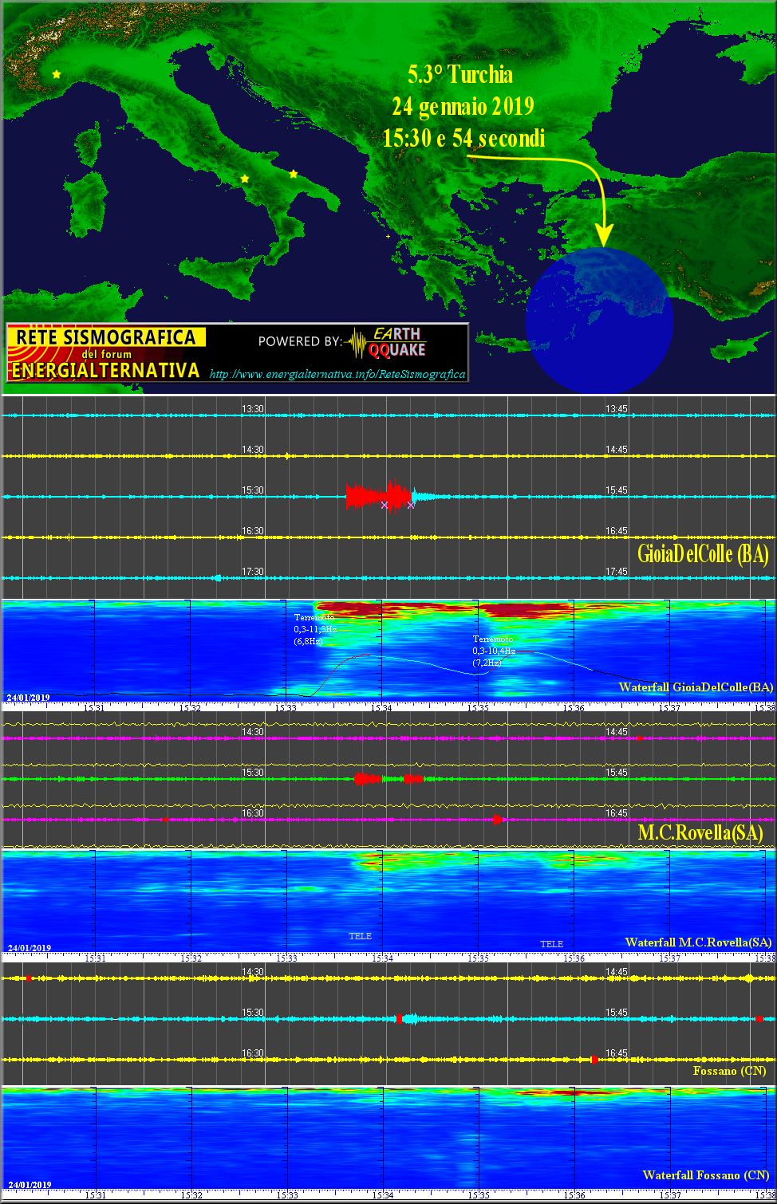Click the 'Waterfall M.C.Rovella(SA)' label
This screenshot has width=777, height=1204.
[x=698, y=942]
